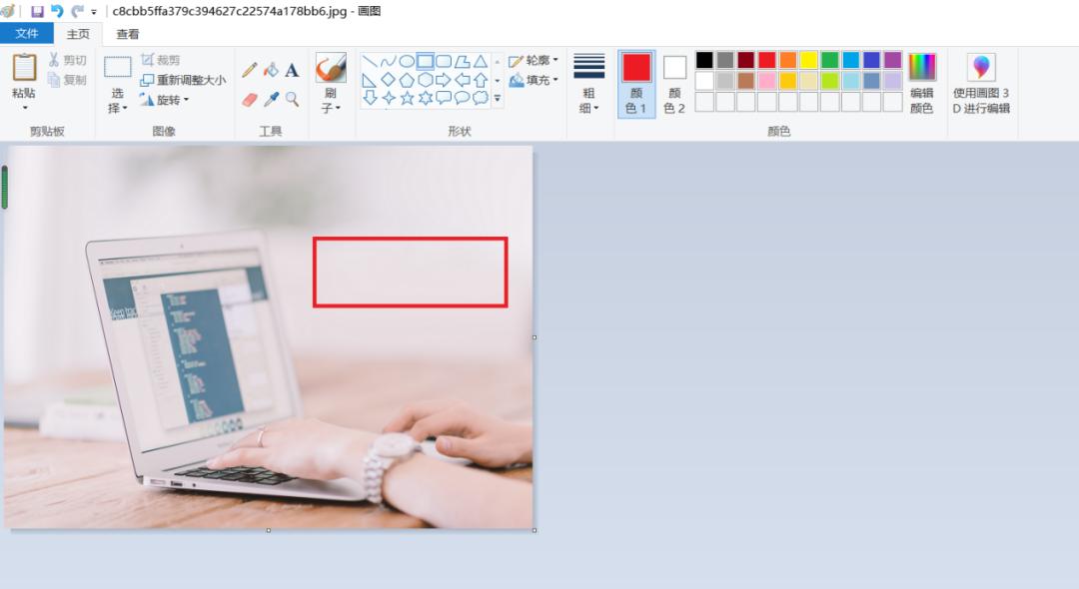The width and height of the screenshot is (1079, 589).
Task: Select the diamond shape
Action: [388, 80]
